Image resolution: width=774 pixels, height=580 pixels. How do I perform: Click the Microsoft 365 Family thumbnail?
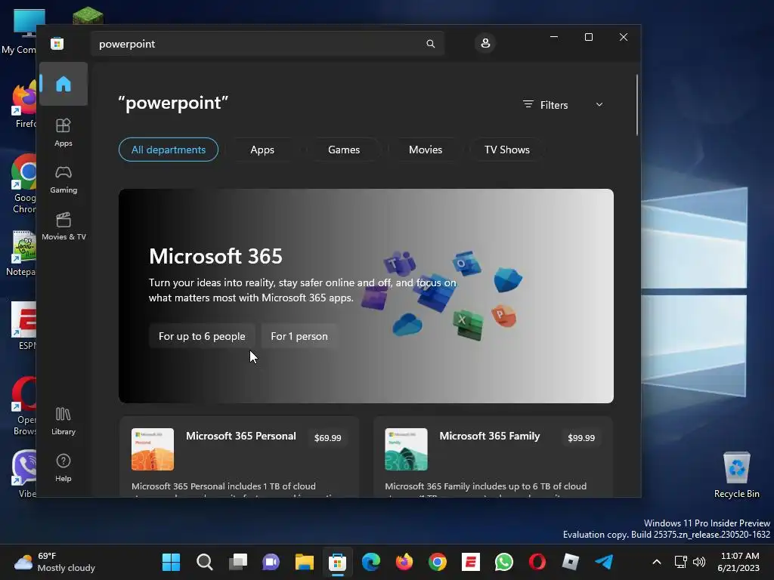pyautogui.click(x=406, y=449)
